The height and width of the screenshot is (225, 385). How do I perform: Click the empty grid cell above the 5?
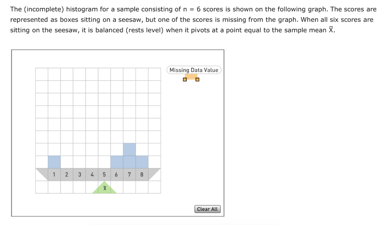point(104,161)
